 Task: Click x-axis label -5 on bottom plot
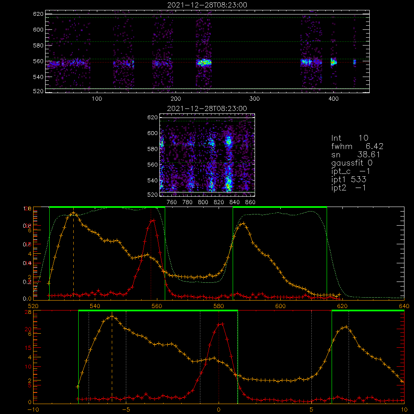coord(126,410)
